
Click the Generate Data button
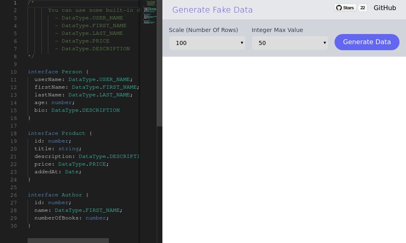point(367,42)
